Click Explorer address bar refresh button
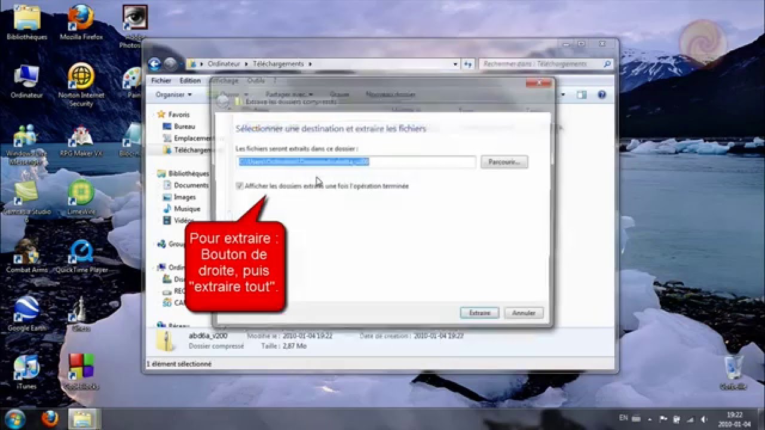 [x=469, y=64]
